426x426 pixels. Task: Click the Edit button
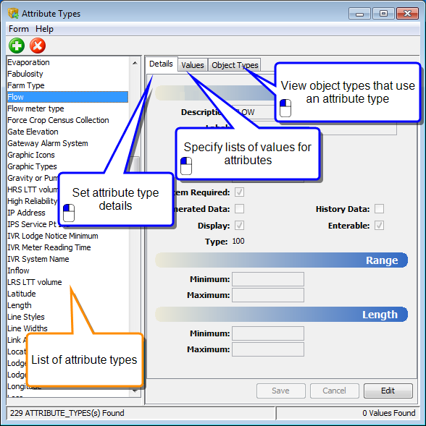(x=388, y=391)
